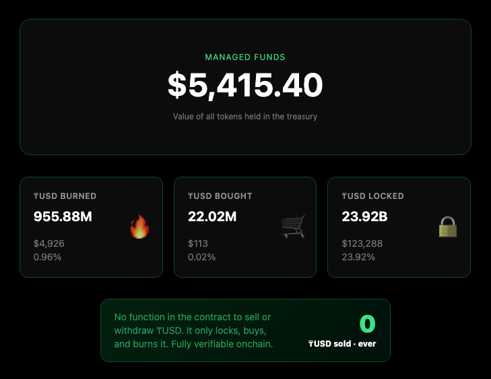Viewport: 491px width, 379px height.
Task: Click the treasury value description text
Action: click(x=245, y=117)
